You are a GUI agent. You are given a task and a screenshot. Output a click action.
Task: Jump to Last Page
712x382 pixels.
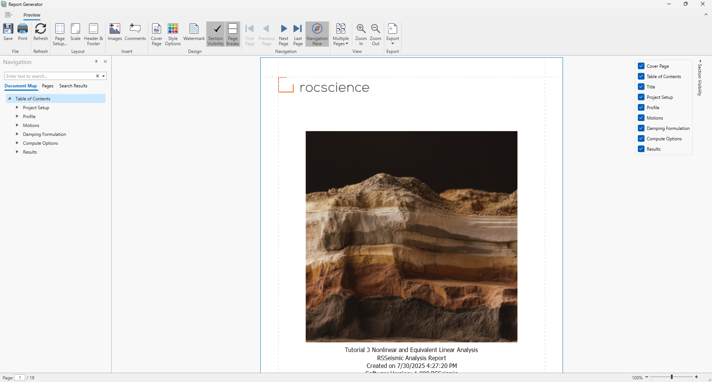298,34
